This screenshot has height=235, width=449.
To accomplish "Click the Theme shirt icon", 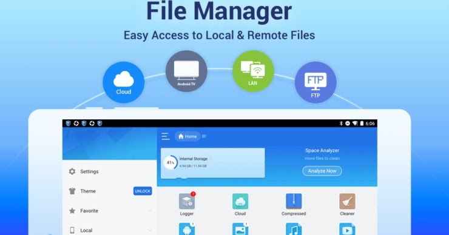I will pos(72,191).
